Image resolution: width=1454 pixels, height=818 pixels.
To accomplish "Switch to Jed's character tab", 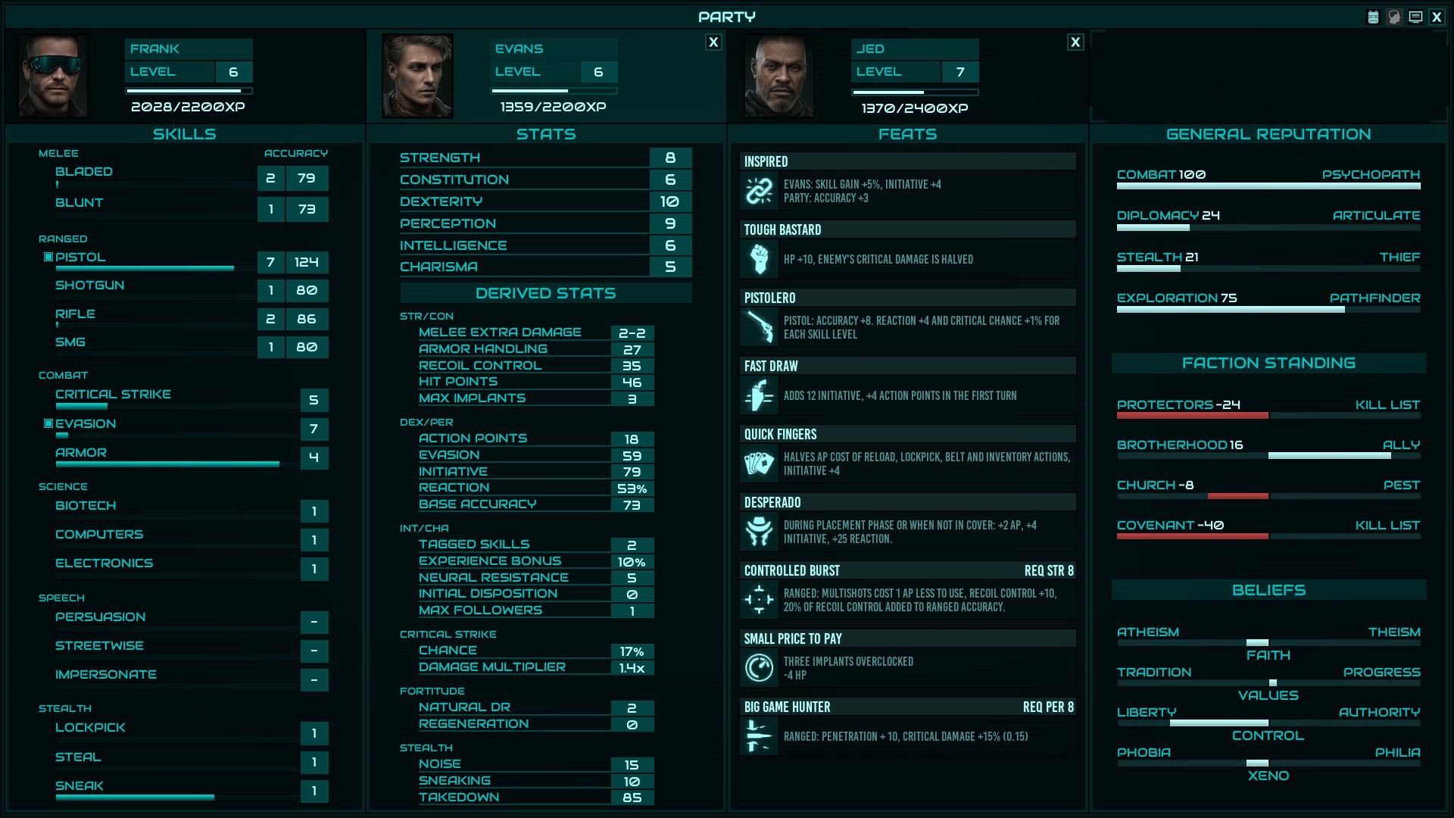I will [907, 76].
